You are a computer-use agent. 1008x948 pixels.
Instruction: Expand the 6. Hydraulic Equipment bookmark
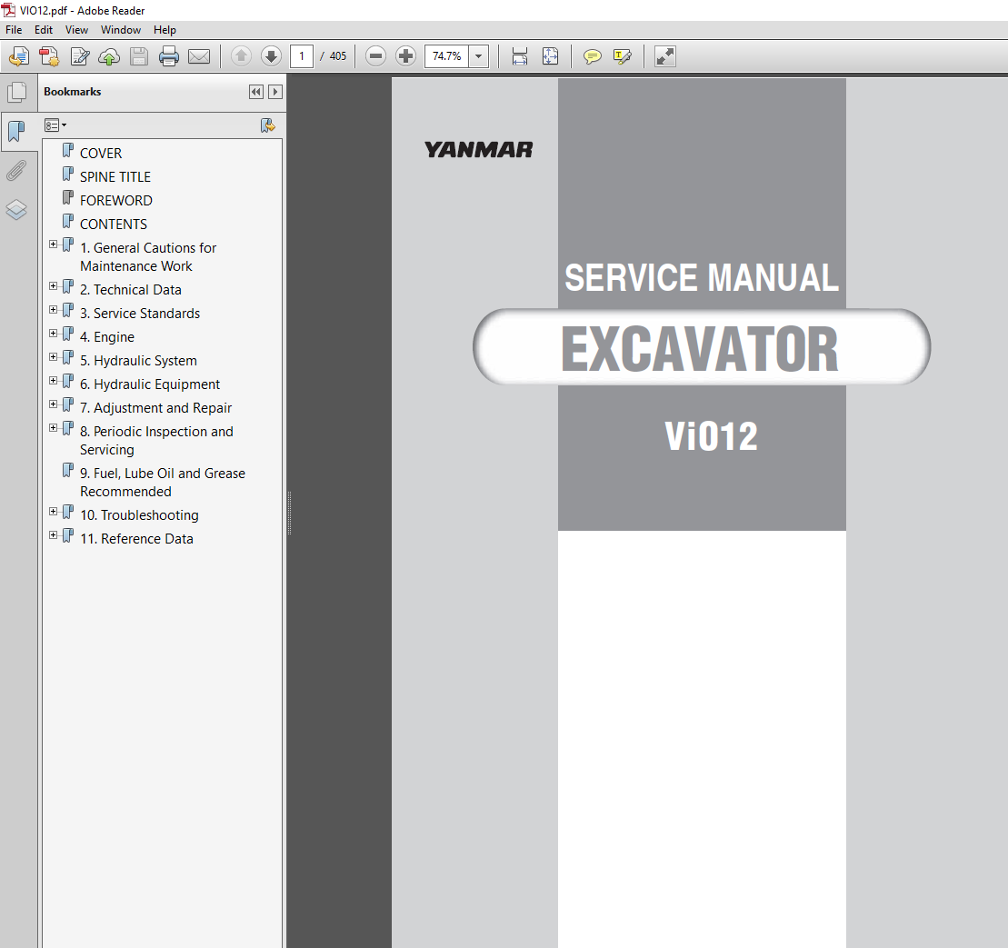54,381
